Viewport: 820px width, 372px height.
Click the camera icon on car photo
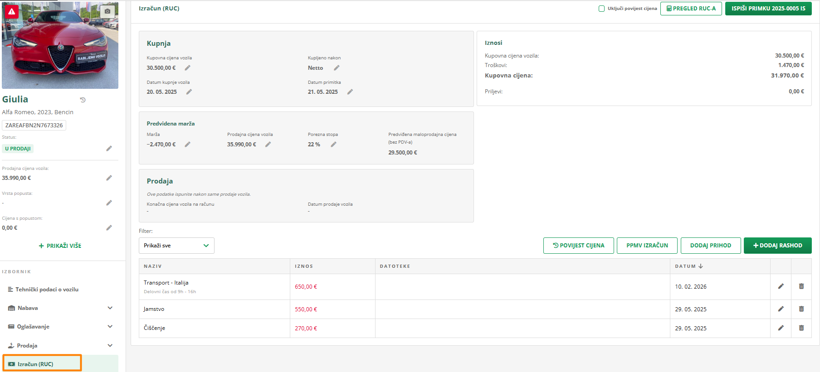pos(107,11)
